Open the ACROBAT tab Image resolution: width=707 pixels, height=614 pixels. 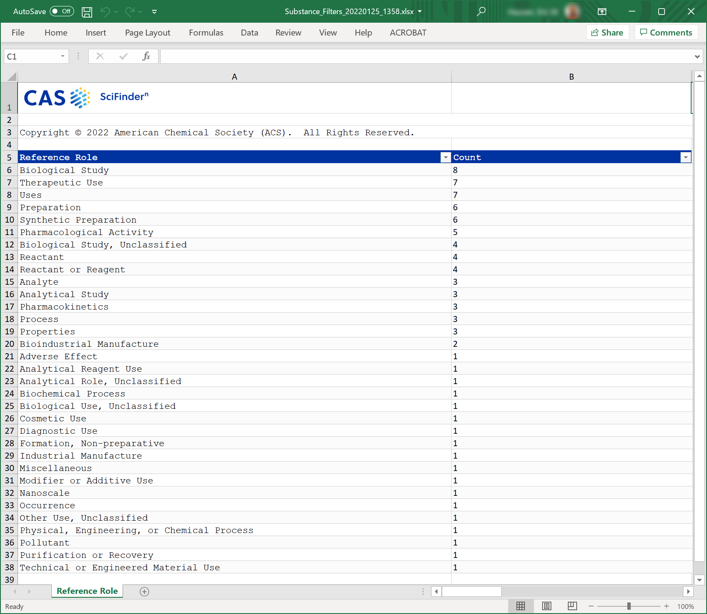[408, 33]
